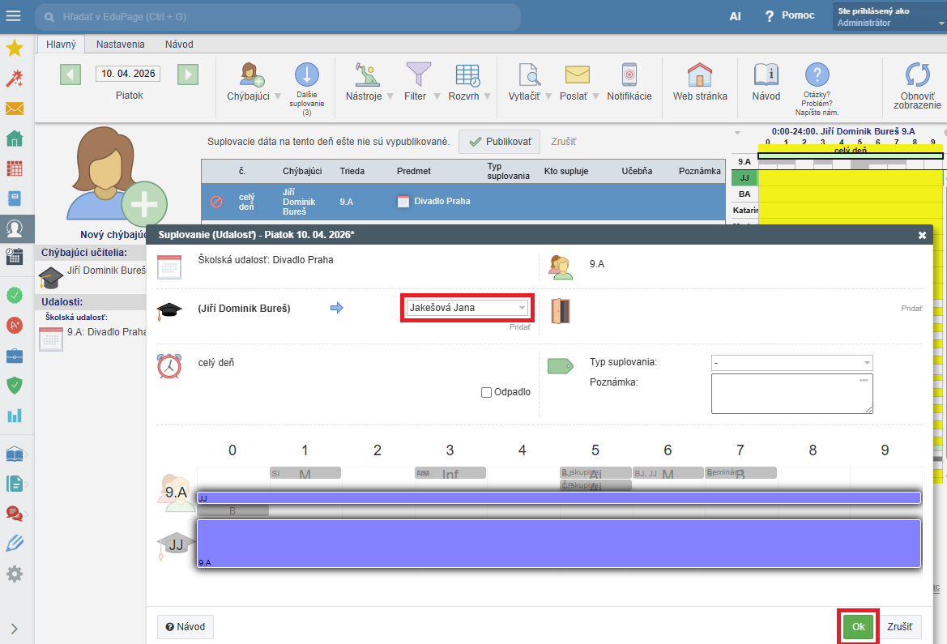
Task: Click the Publikovať button
Action: pos(500,141)
